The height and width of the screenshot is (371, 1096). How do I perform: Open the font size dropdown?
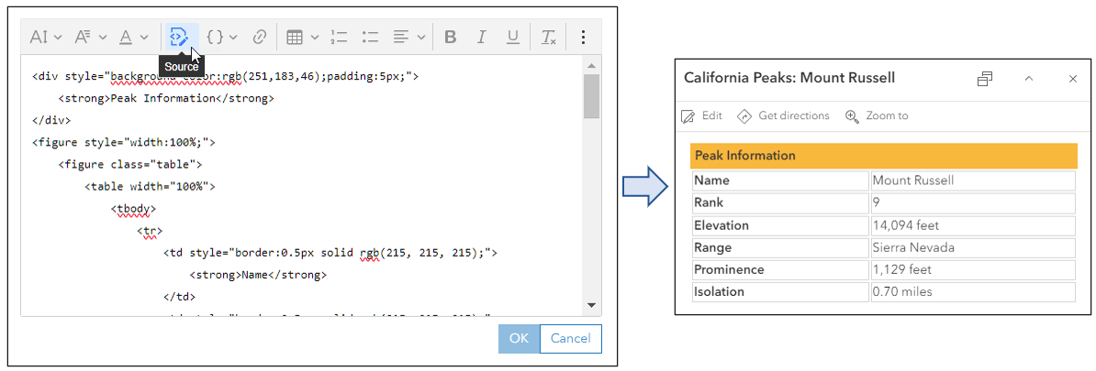tap(45, 38)
